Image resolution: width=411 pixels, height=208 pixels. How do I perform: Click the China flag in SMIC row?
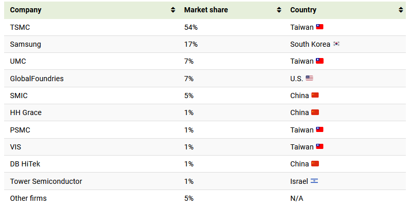[315, 96]
